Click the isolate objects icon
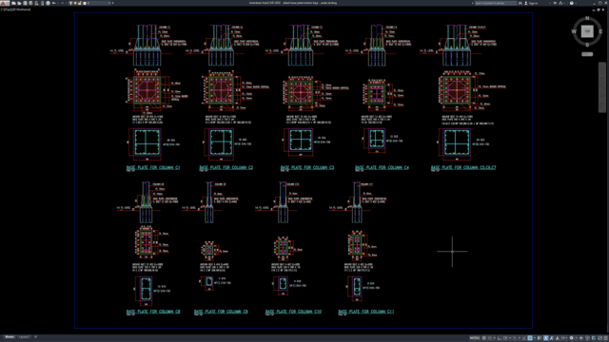 tap(587, 338)
